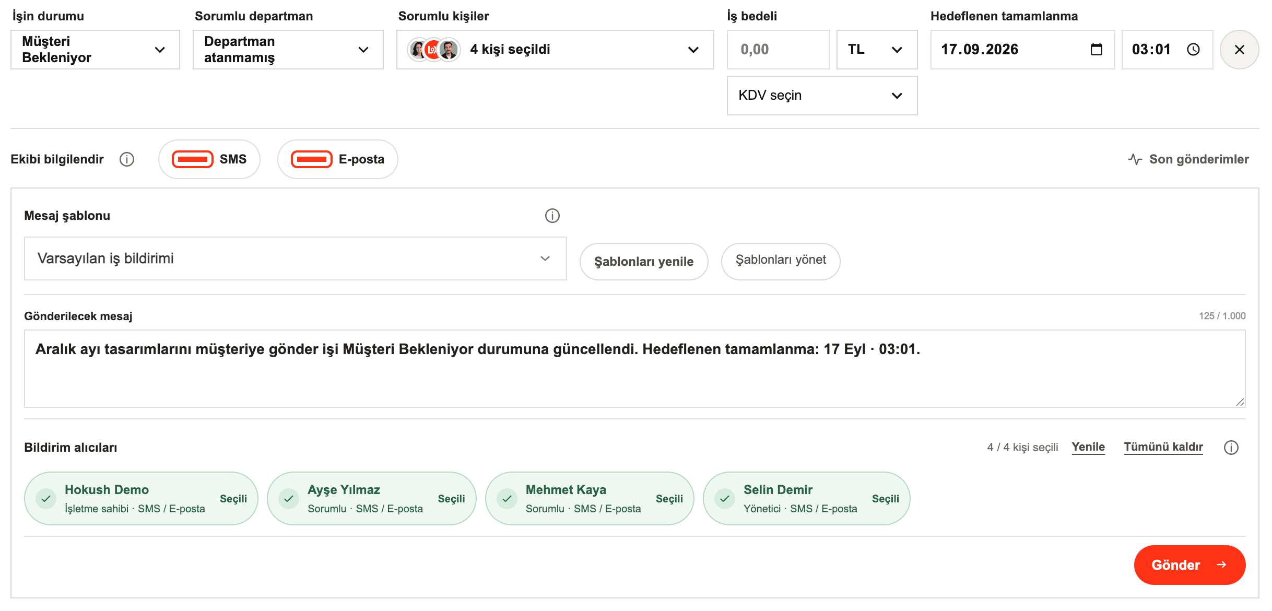Click the time field showing 03:01
This screenshot has width=1272, height=611.
click(x=1167, y=50)
